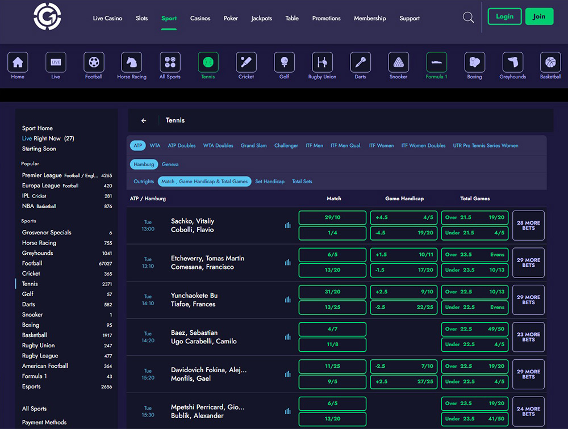The height and width of the screenshot is (429, 568).
Task: Open Rugby League in sidebar
Action: click(x=67, y=356)
